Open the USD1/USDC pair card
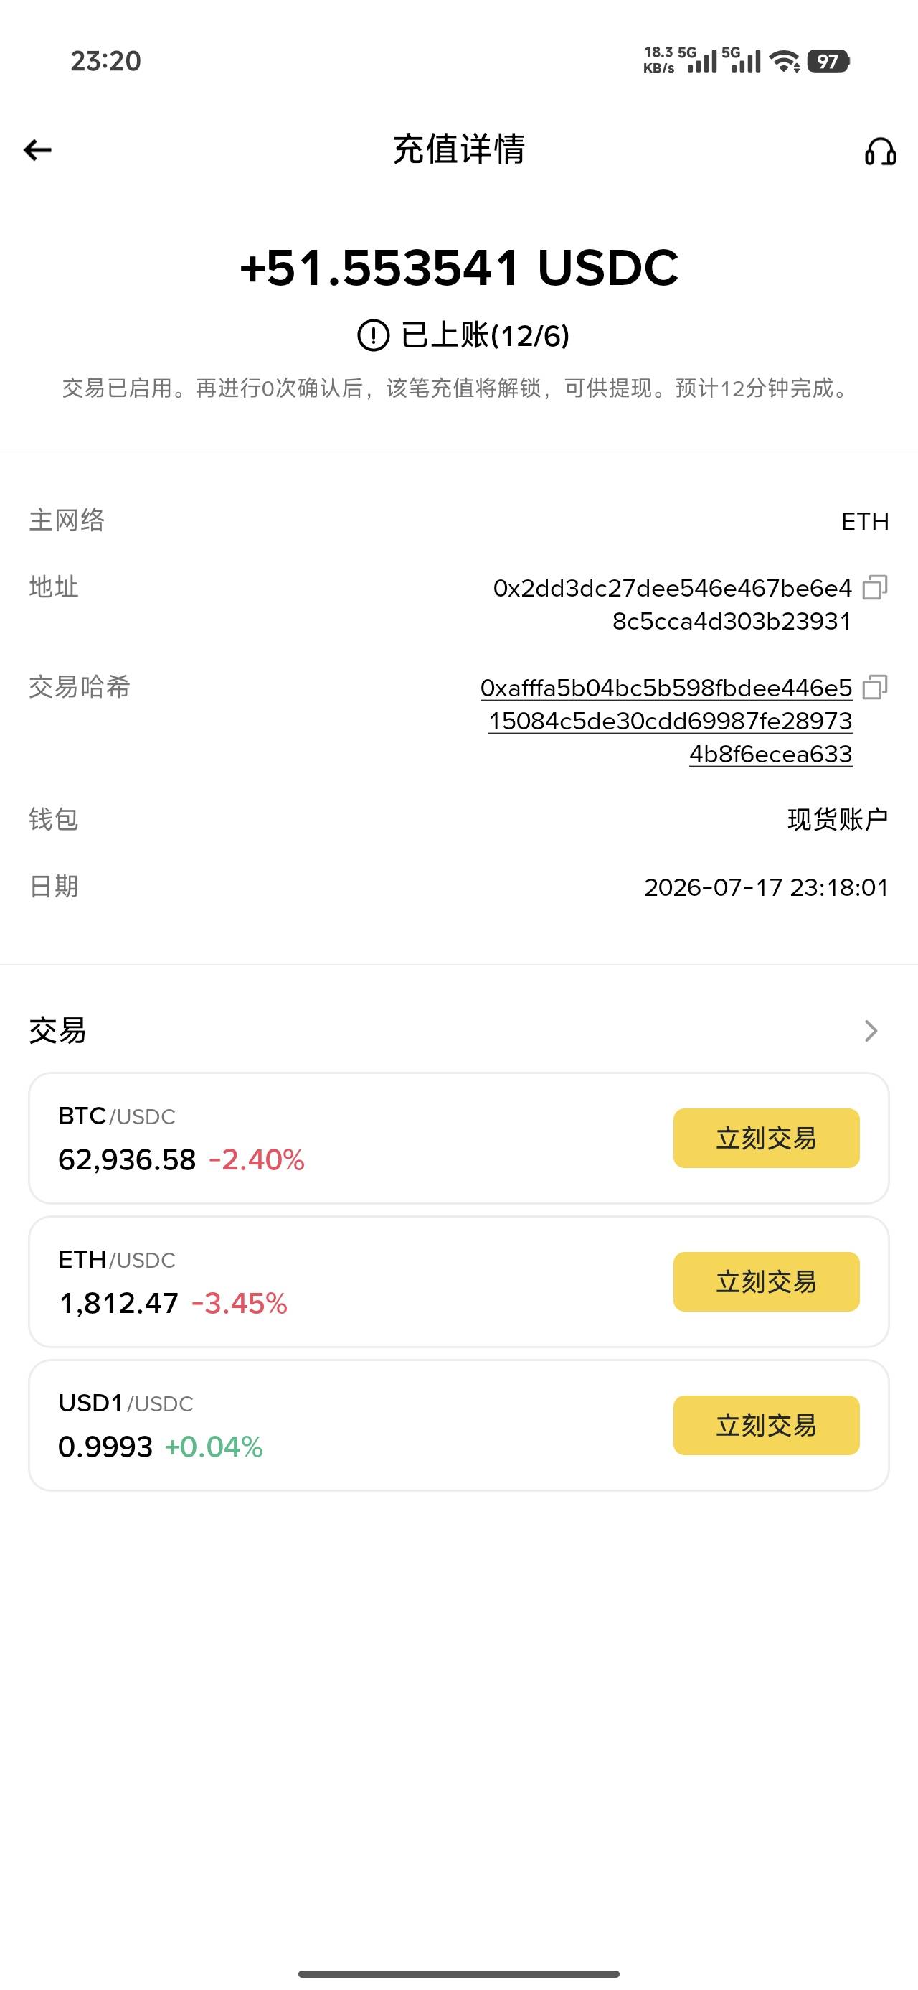 [x=458, y=1425]
